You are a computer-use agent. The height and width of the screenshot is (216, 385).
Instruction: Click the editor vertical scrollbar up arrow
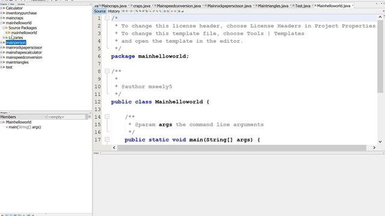[380, 17]
